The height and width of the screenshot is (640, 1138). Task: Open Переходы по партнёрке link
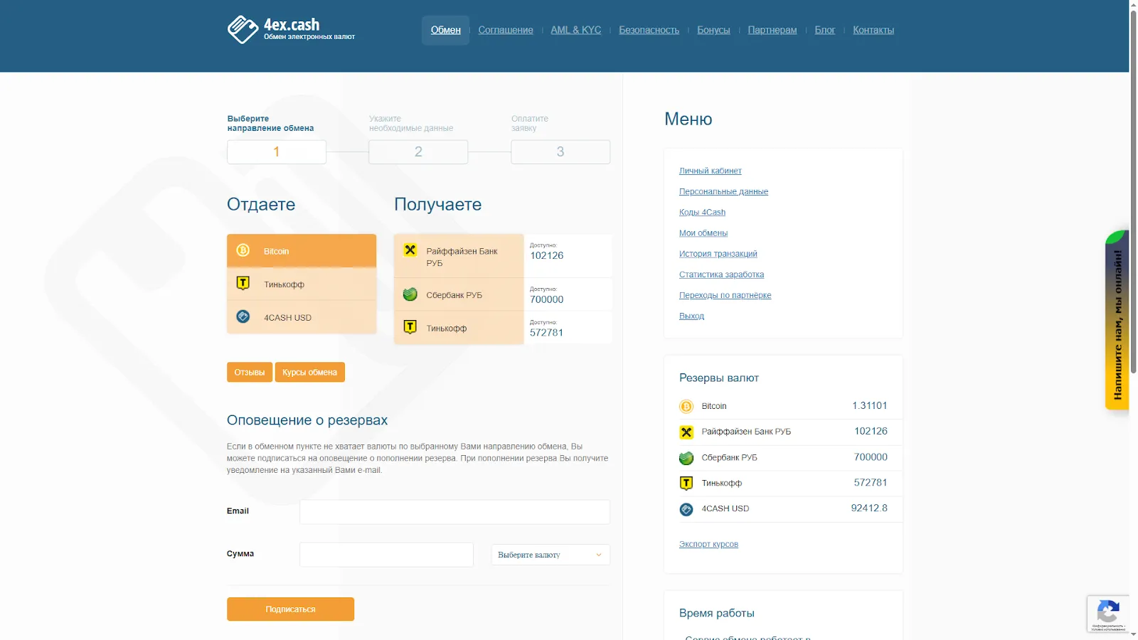point(725,294)
